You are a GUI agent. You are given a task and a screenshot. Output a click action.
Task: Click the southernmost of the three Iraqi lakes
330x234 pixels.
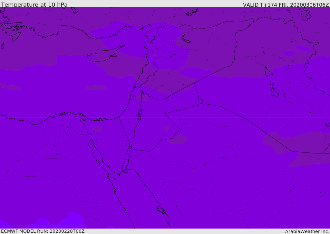(x=275, y=92)
